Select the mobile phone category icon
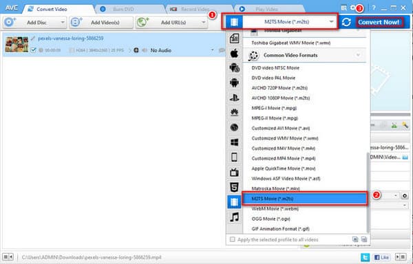The image size is (413, 264). point(234,157)
